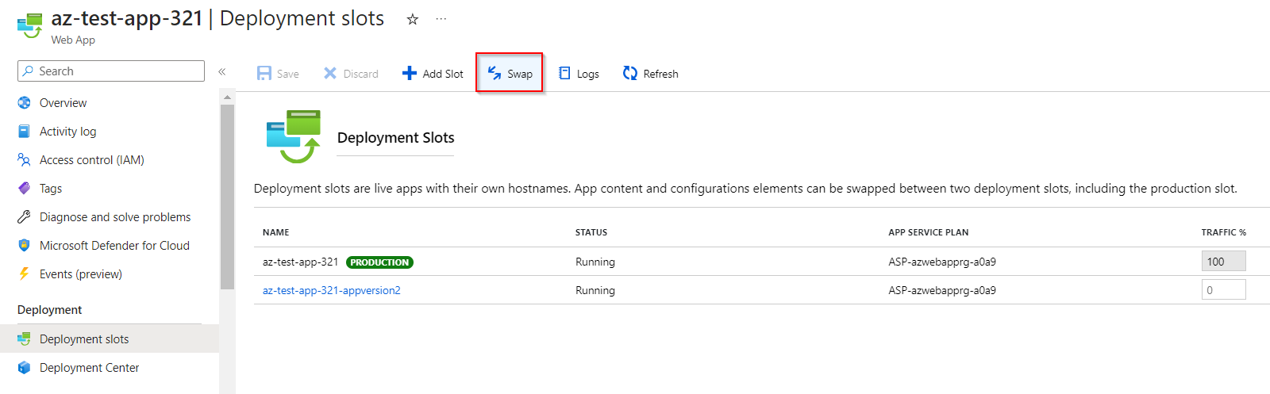Click the Save button label

coord(288,74)
